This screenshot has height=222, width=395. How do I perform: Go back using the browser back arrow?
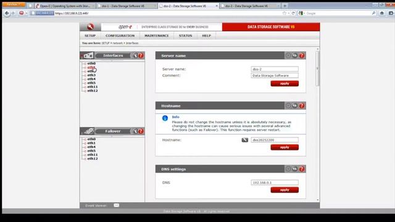pyautogui.click(x=7, y=13)
